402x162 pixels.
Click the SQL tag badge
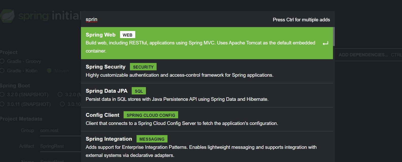[139, 91]
